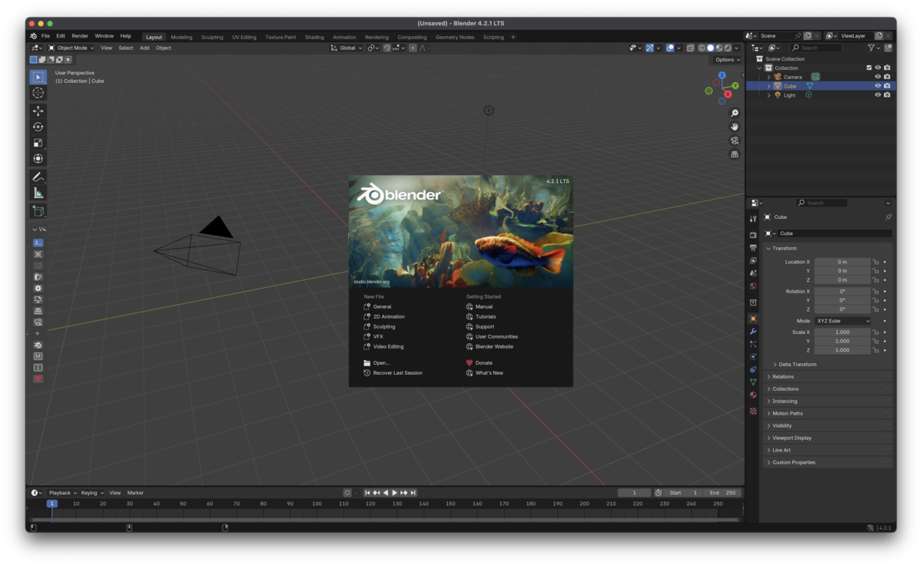Click Recover Last Session
Image resolution: width=922 pixels, height=566 pixels.
[x=397, y=372]
